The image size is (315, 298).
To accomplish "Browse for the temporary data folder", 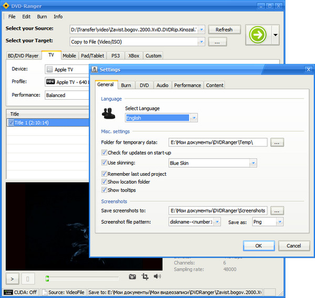I will coord(278,142).
